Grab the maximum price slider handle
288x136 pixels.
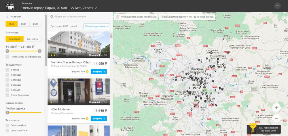pos(40,51)
